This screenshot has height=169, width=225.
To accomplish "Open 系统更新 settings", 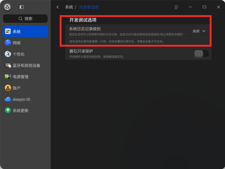I will (x=25, y=110).
